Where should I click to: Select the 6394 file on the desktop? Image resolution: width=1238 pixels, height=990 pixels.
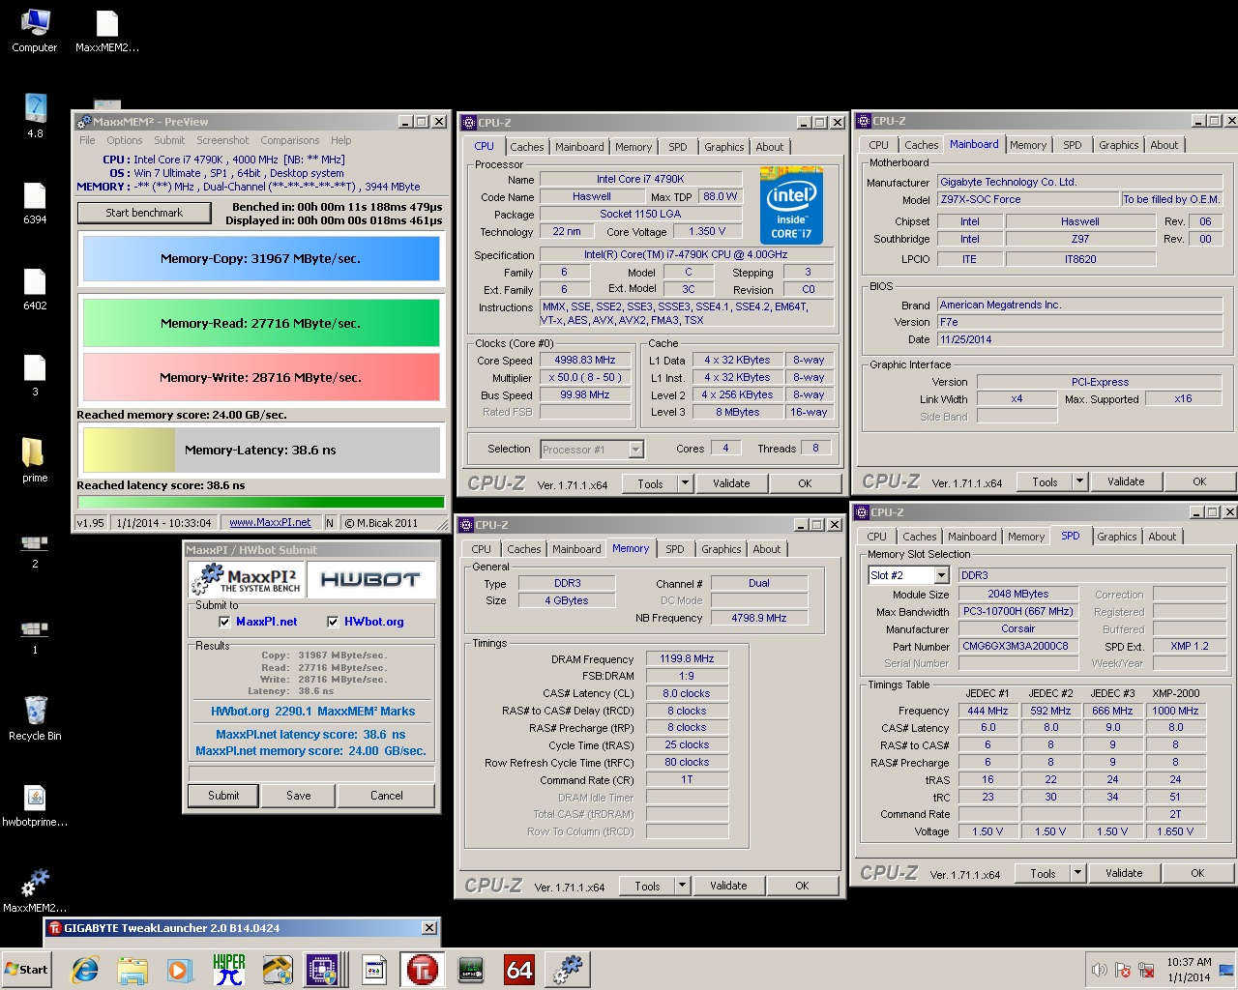(35, 202)
